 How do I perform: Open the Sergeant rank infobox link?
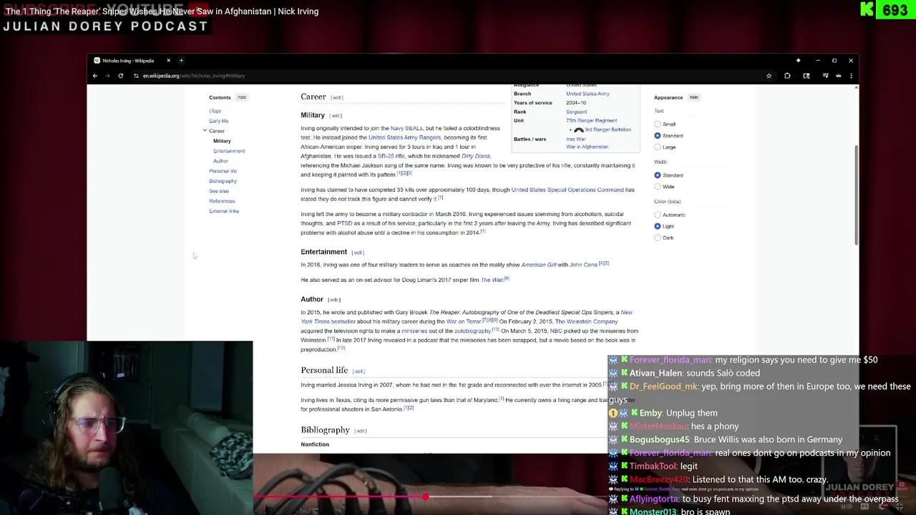(x=576, y=112)
